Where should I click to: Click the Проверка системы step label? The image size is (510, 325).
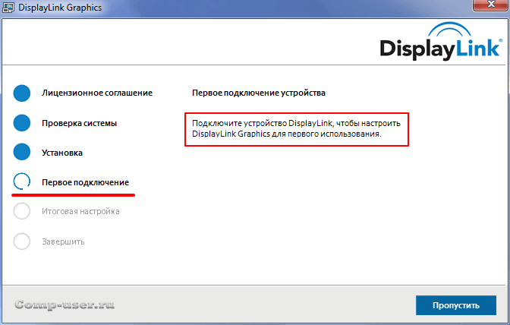pos(79,123)
